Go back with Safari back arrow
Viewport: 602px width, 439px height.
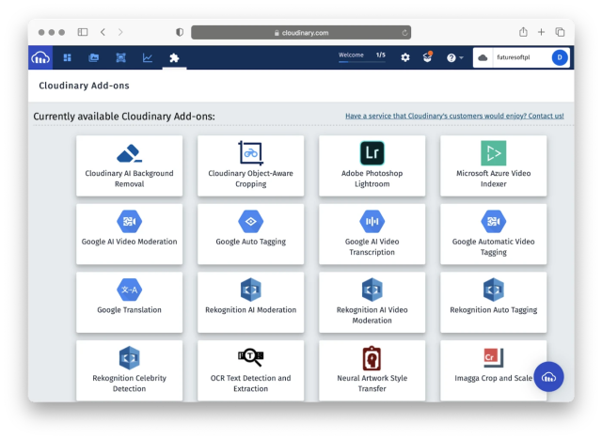103,32
